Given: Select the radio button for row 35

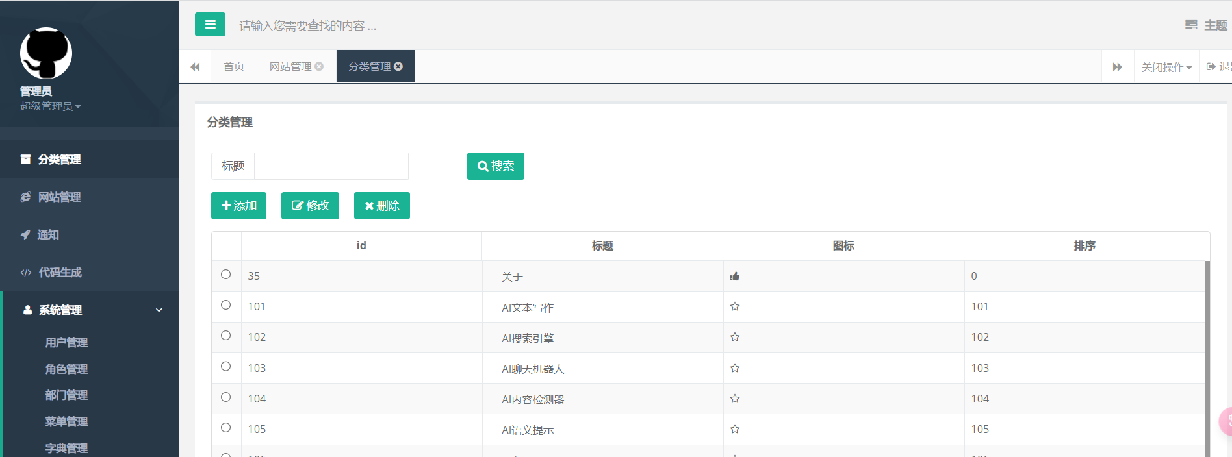Looking at the screenshot, I should [x=225, y=275].
